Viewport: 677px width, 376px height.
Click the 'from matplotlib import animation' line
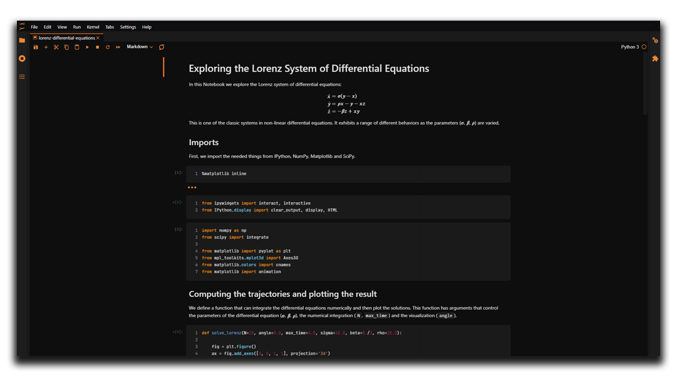241,272
